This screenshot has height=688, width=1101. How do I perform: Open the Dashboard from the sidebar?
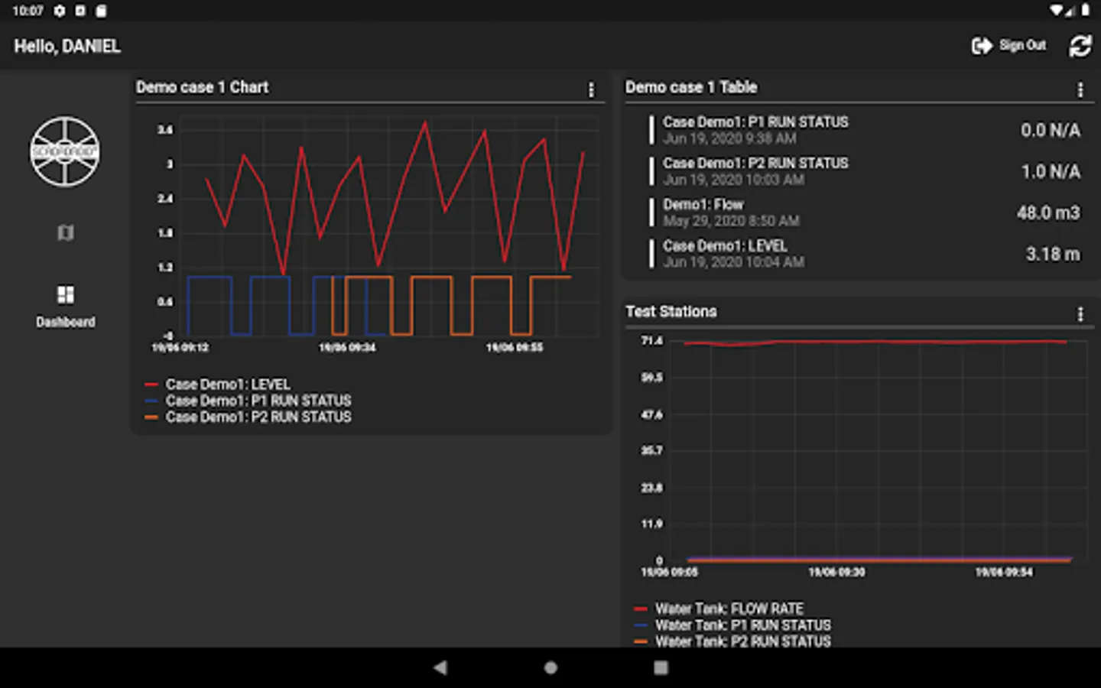pos(66,306)
